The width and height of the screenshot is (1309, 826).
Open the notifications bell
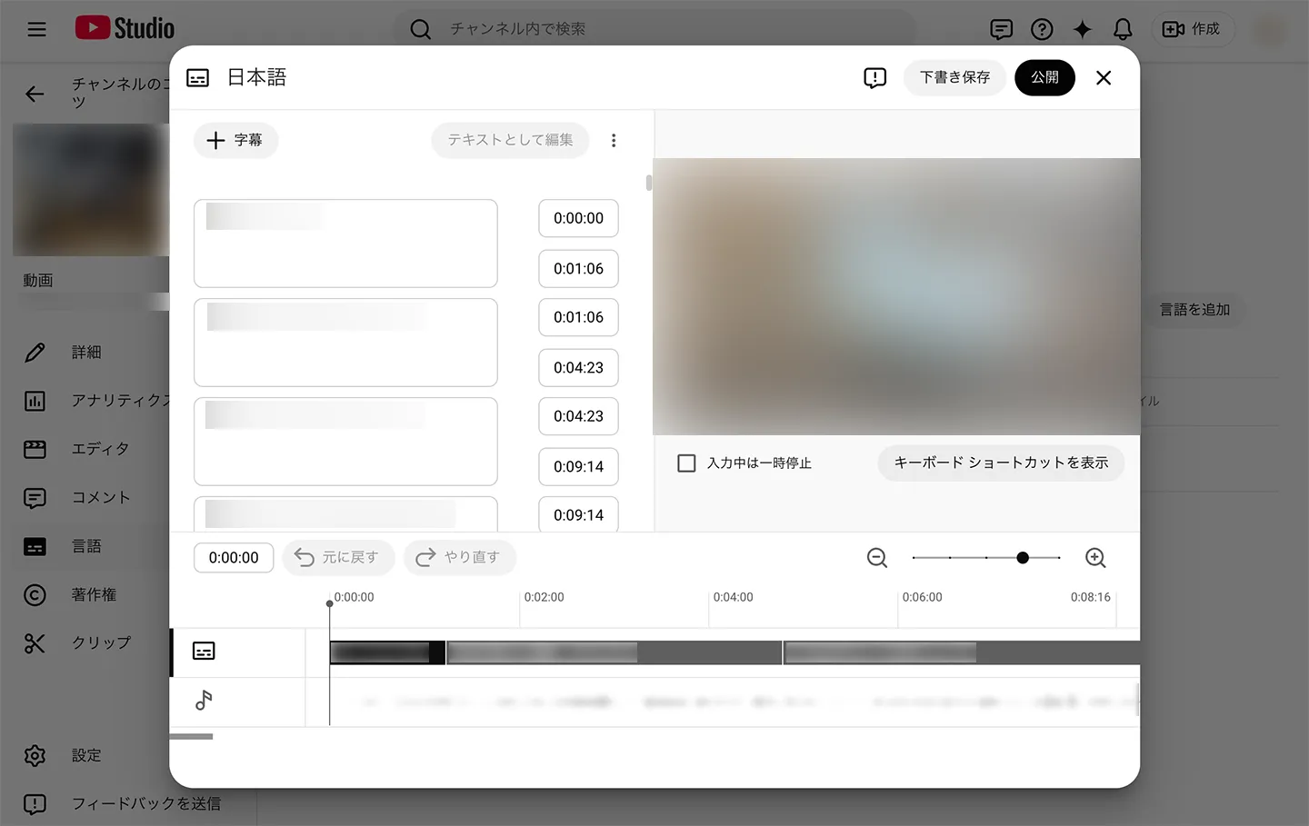pos(1123,29)
